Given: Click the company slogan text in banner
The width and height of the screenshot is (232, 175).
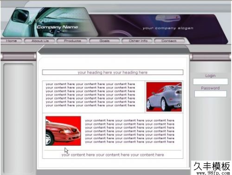Looking at the screenshot, I should click(168, 28).
